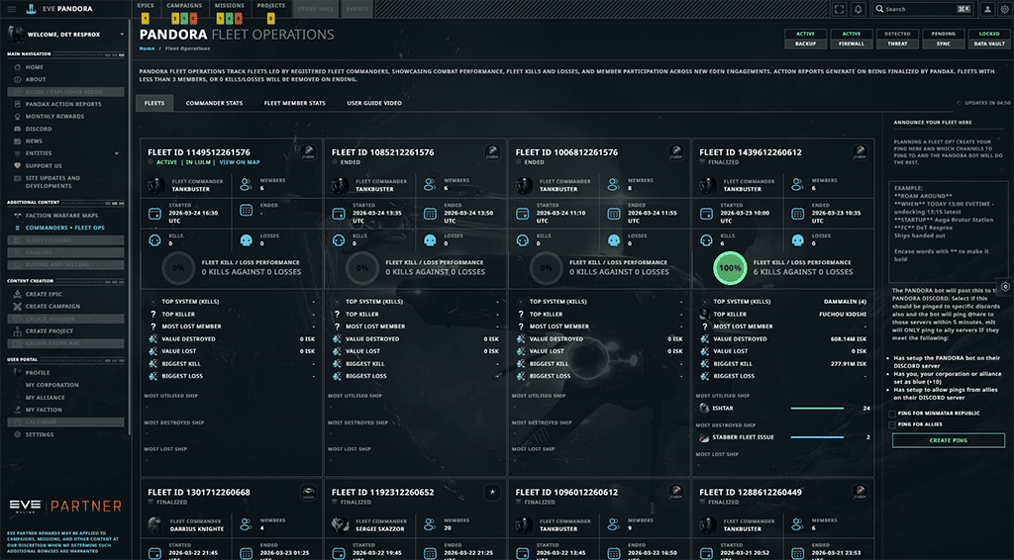Click the Create Campaign crossed-swords icon
The image size is (1014, 560).
[x=18, y=306]
